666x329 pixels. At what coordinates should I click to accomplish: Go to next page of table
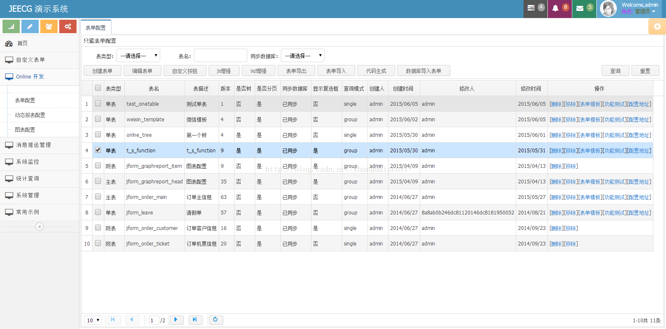[x=176, y=320]
